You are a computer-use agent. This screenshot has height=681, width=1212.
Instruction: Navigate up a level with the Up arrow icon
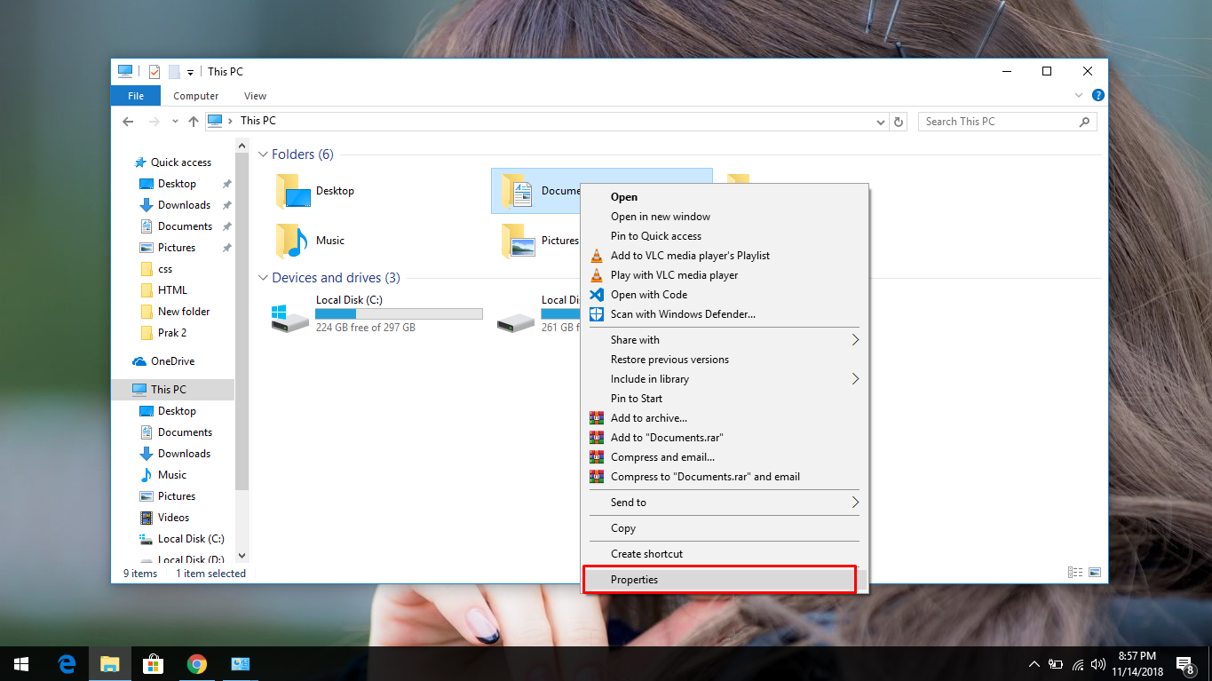(x=193, y=121)
